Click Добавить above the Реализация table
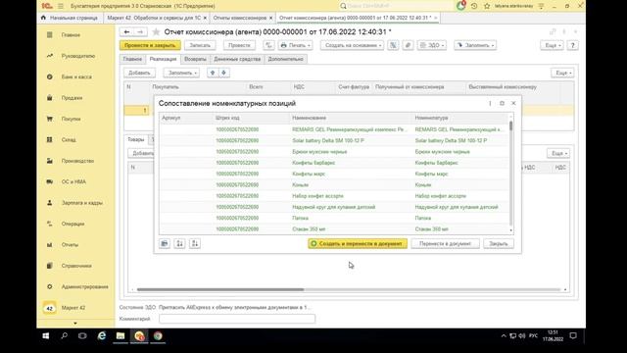627x353 pixels. [x=139, y=73]
